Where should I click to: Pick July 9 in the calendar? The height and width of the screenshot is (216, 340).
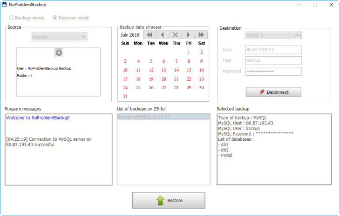201,61
